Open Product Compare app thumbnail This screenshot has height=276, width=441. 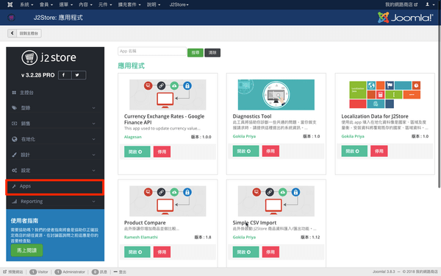pos(168,201)
